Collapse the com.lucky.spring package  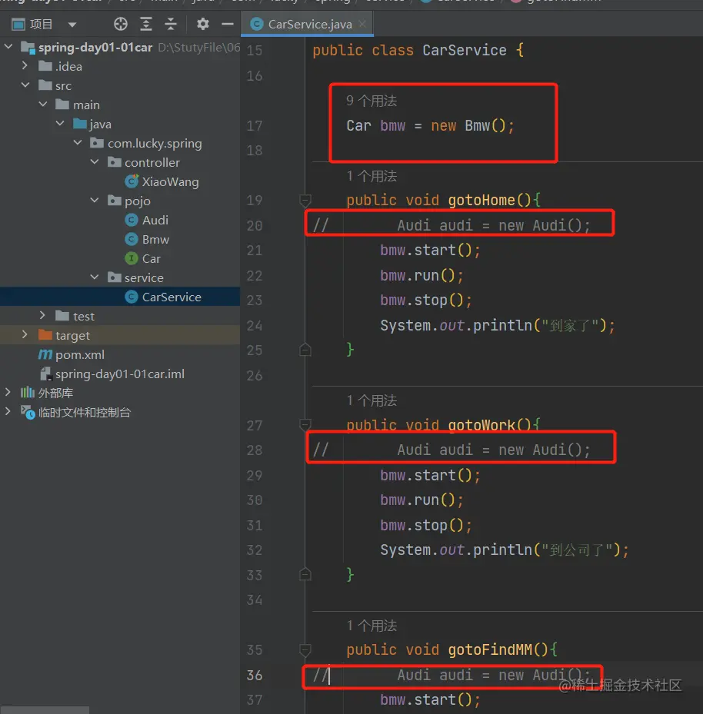coord(78,143)
